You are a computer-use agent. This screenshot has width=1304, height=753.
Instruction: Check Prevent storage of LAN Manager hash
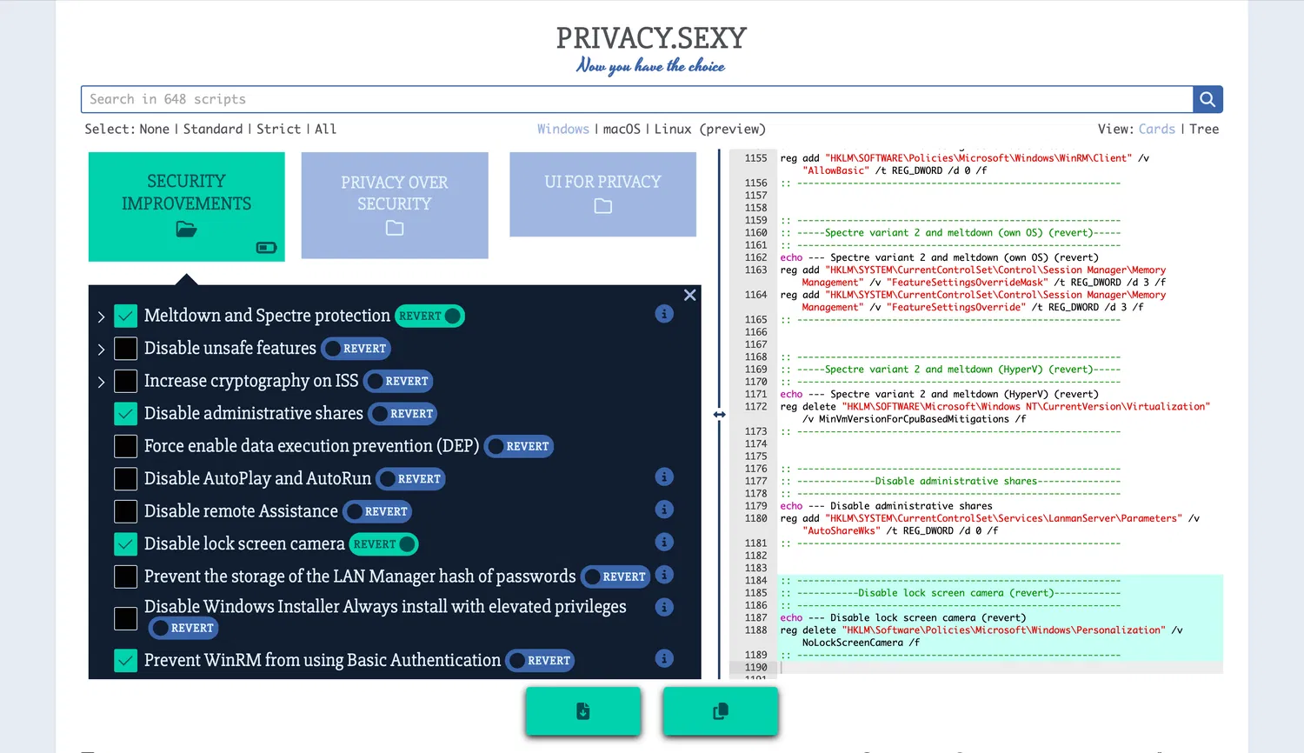click(x=126, y=576)
